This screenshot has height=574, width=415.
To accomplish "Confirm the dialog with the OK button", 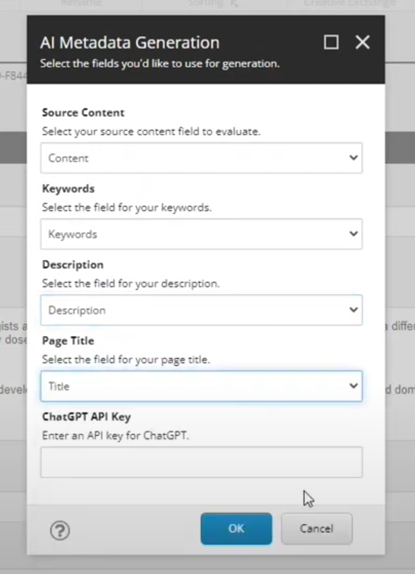I will click(x=236, y=529).
